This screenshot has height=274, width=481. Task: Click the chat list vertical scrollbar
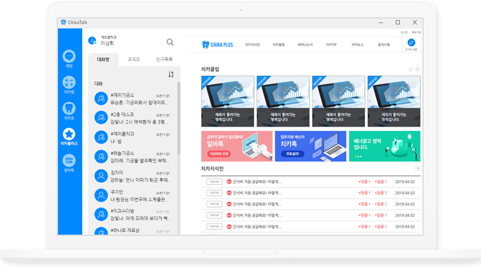tap(179, 118)
